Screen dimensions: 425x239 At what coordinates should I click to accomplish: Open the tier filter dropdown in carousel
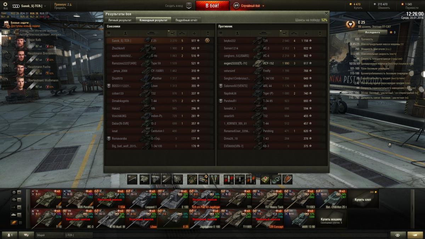pos(16,207)
